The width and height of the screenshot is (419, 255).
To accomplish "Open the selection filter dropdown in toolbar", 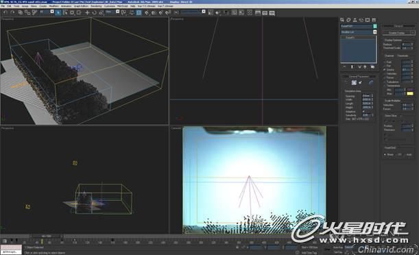I will [x=47, y=12].
